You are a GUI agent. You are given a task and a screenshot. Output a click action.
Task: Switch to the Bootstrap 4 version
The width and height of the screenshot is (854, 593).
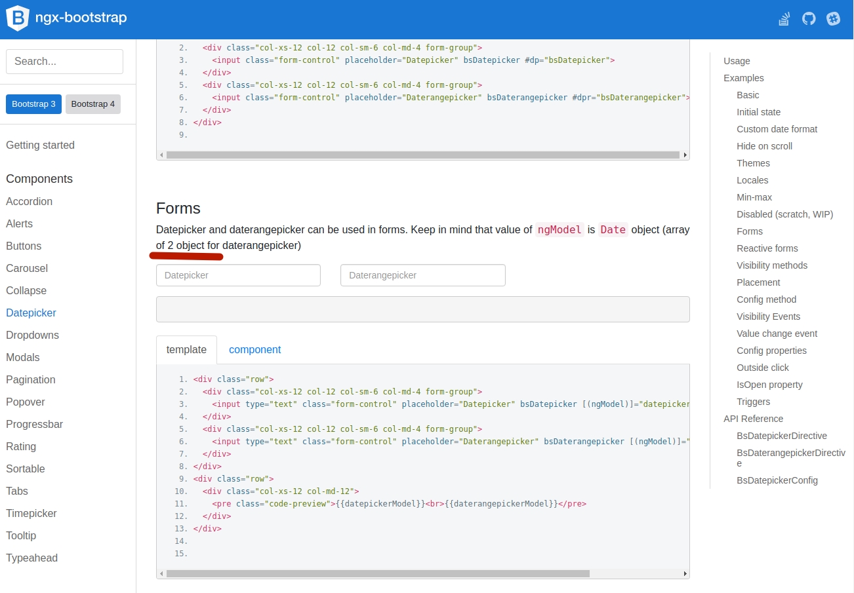pos(92,104)
